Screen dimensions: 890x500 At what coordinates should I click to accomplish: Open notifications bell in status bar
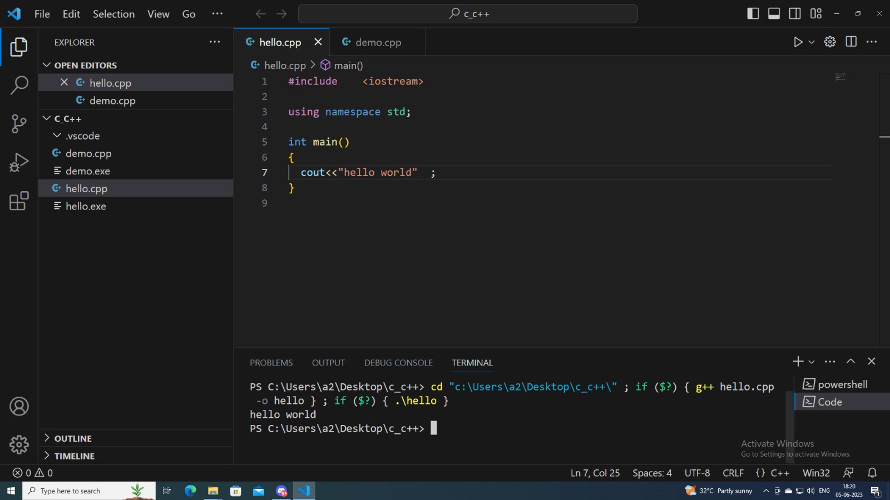tap(872, 473)
